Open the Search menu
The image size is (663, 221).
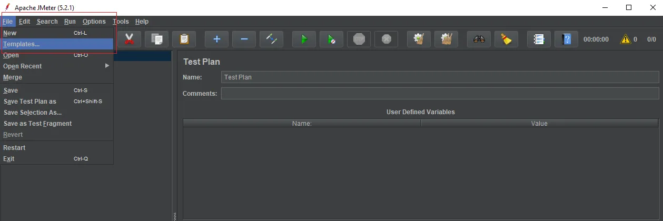click(x=47, y=22)
